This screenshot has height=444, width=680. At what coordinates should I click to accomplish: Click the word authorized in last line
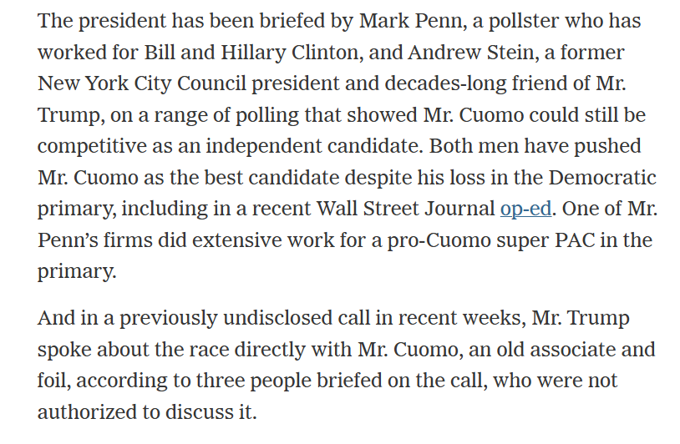point(90,412)
